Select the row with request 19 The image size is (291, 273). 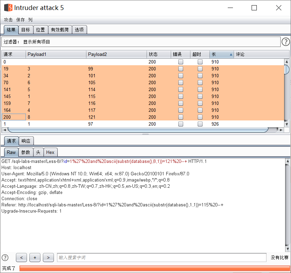(x=143, y=69)
